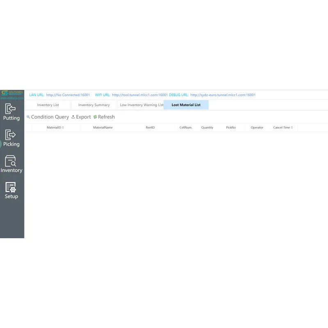
Task: Click the upload icon beside Export
Action: (73, 117)
